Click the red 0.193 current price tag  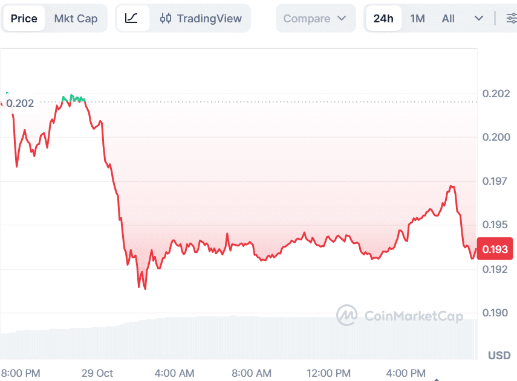click(x=495, y=249)
